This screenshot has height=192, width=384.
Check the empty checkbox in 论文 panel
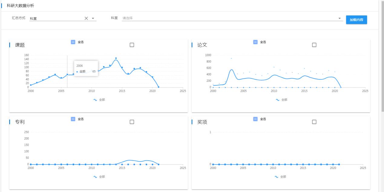(x=314, y=45)
